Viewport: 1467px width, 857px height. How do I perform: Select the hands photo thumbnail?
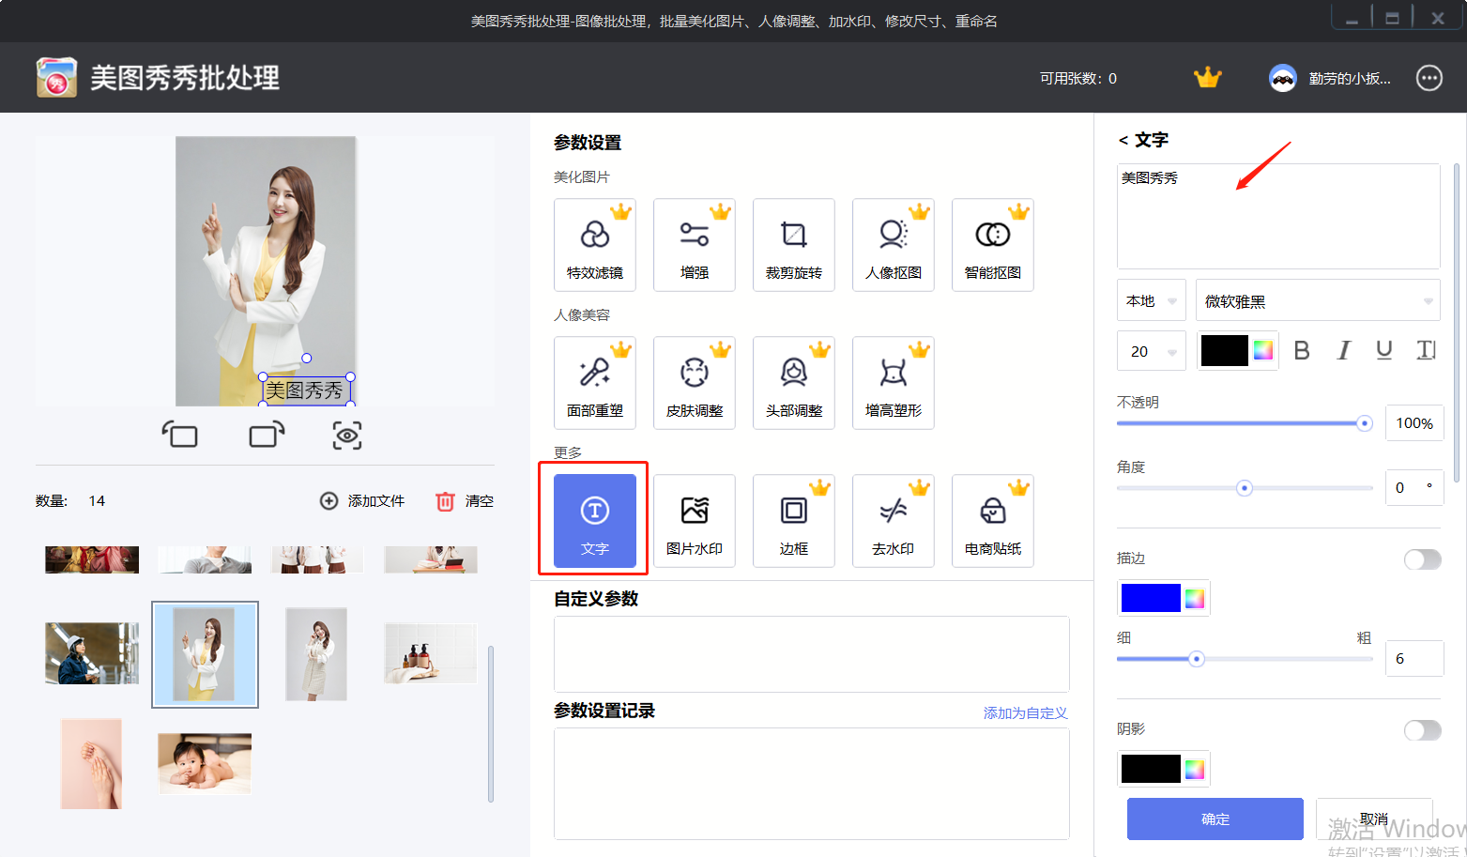pyautogui.click(x=91, y=764)
